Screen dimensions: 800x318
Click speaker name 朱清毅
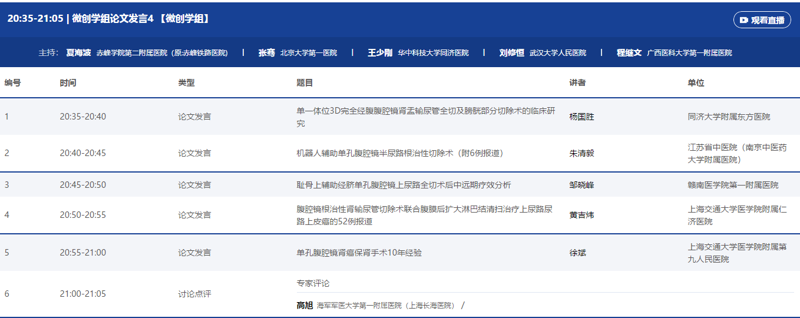click(581, 153)
